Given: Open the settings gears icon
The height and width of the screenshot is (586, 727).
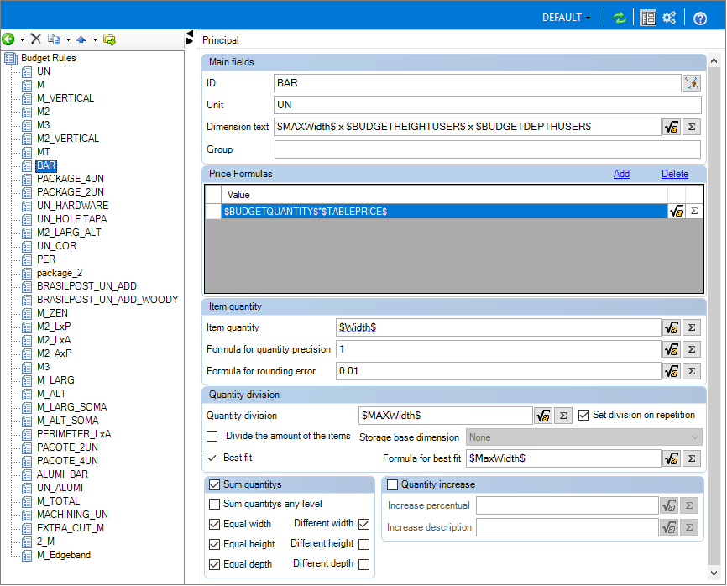Looking at the screenshot, I should (669, 18).
